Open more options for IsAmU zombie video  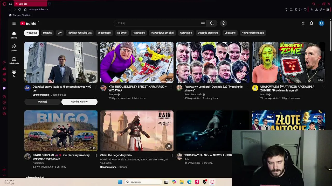[x=324, y=87]
